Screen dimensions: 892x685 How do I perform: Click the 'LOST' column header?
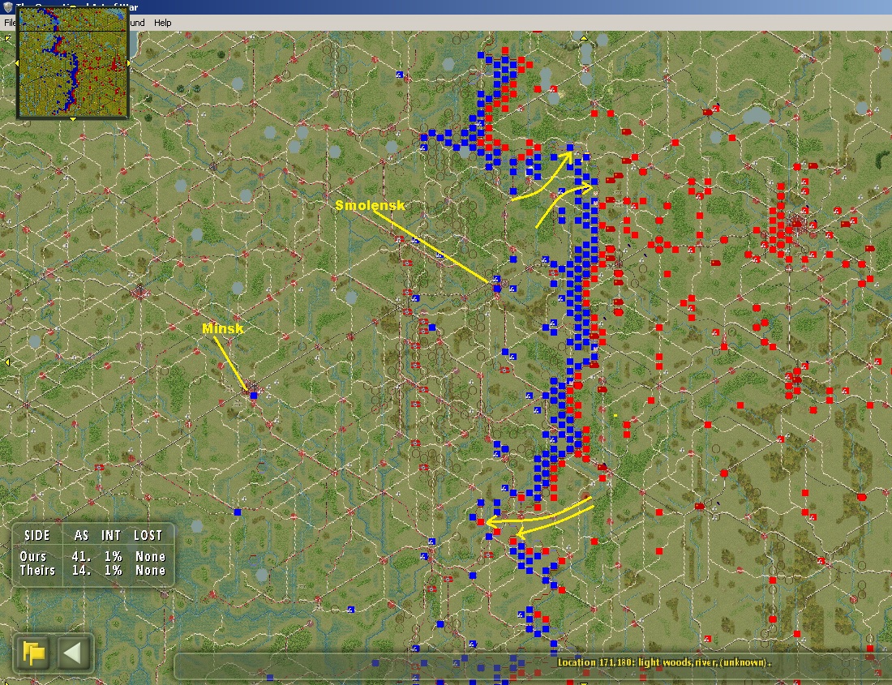click(148, 536)
